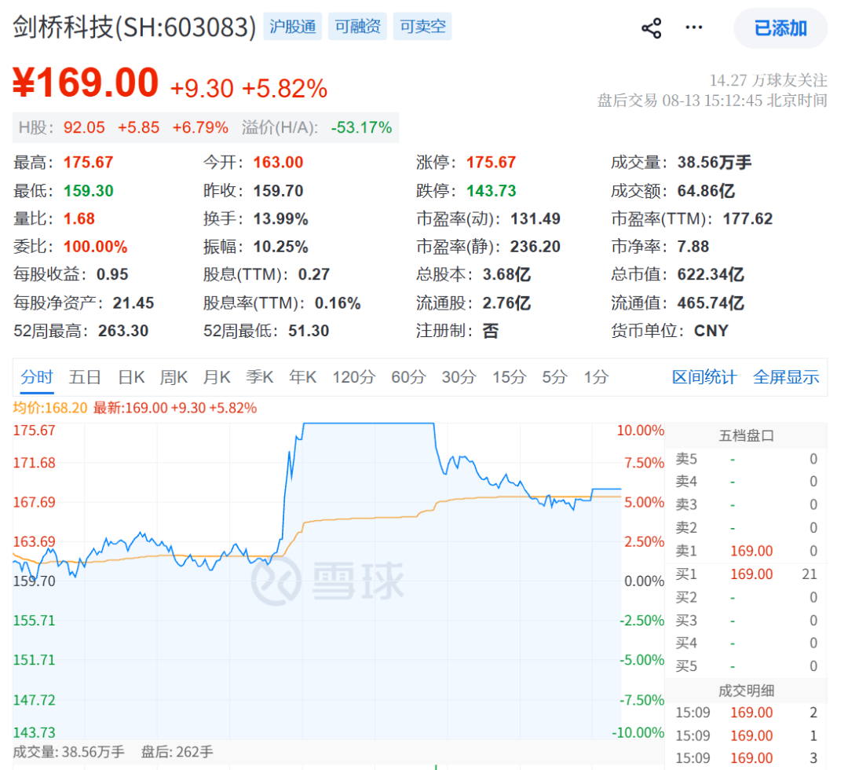Switch to the 120分 chart
The width and height of the screenshot is (848, 770).
353,377
